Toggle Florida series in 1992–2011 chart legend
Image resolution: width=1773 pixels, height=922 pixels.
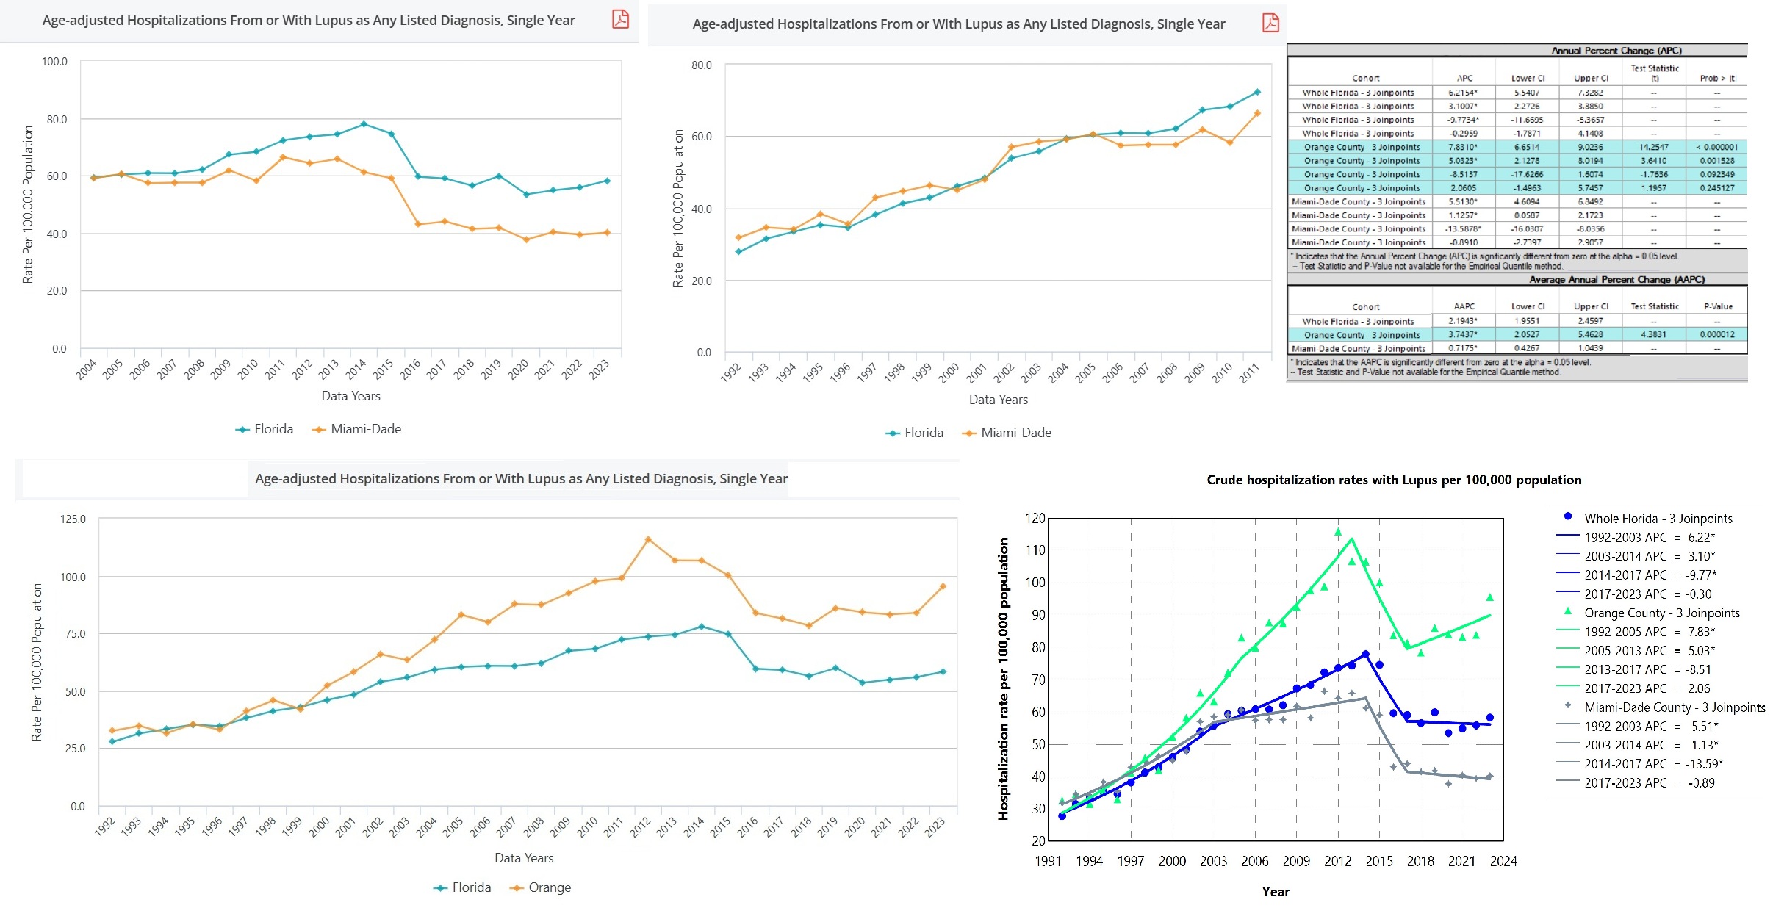915,433
